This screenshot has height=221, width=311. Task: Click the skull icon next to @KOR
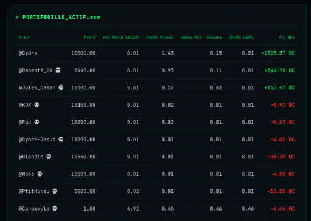pos(36,105)
